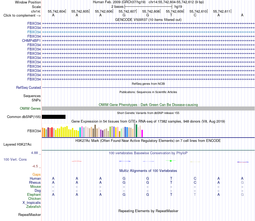Open the H3K27Ac Mark ENCODE track title

148,141
